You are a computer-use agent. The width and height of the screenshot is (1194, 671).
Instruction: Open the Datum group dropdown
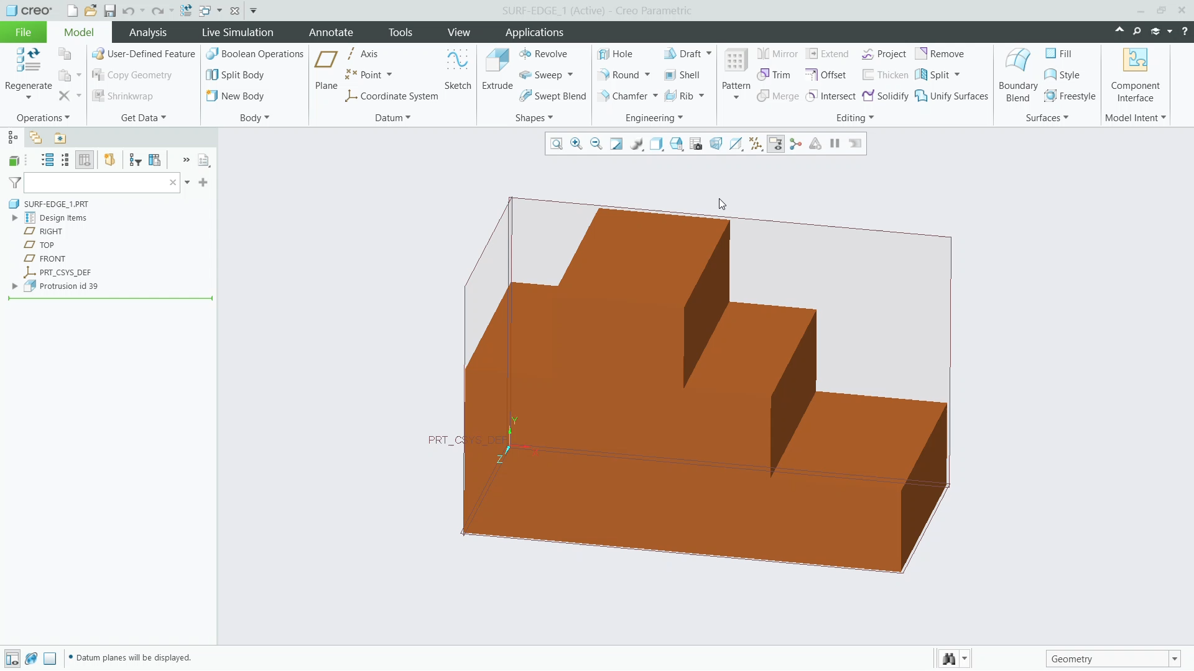pos(392,118)
